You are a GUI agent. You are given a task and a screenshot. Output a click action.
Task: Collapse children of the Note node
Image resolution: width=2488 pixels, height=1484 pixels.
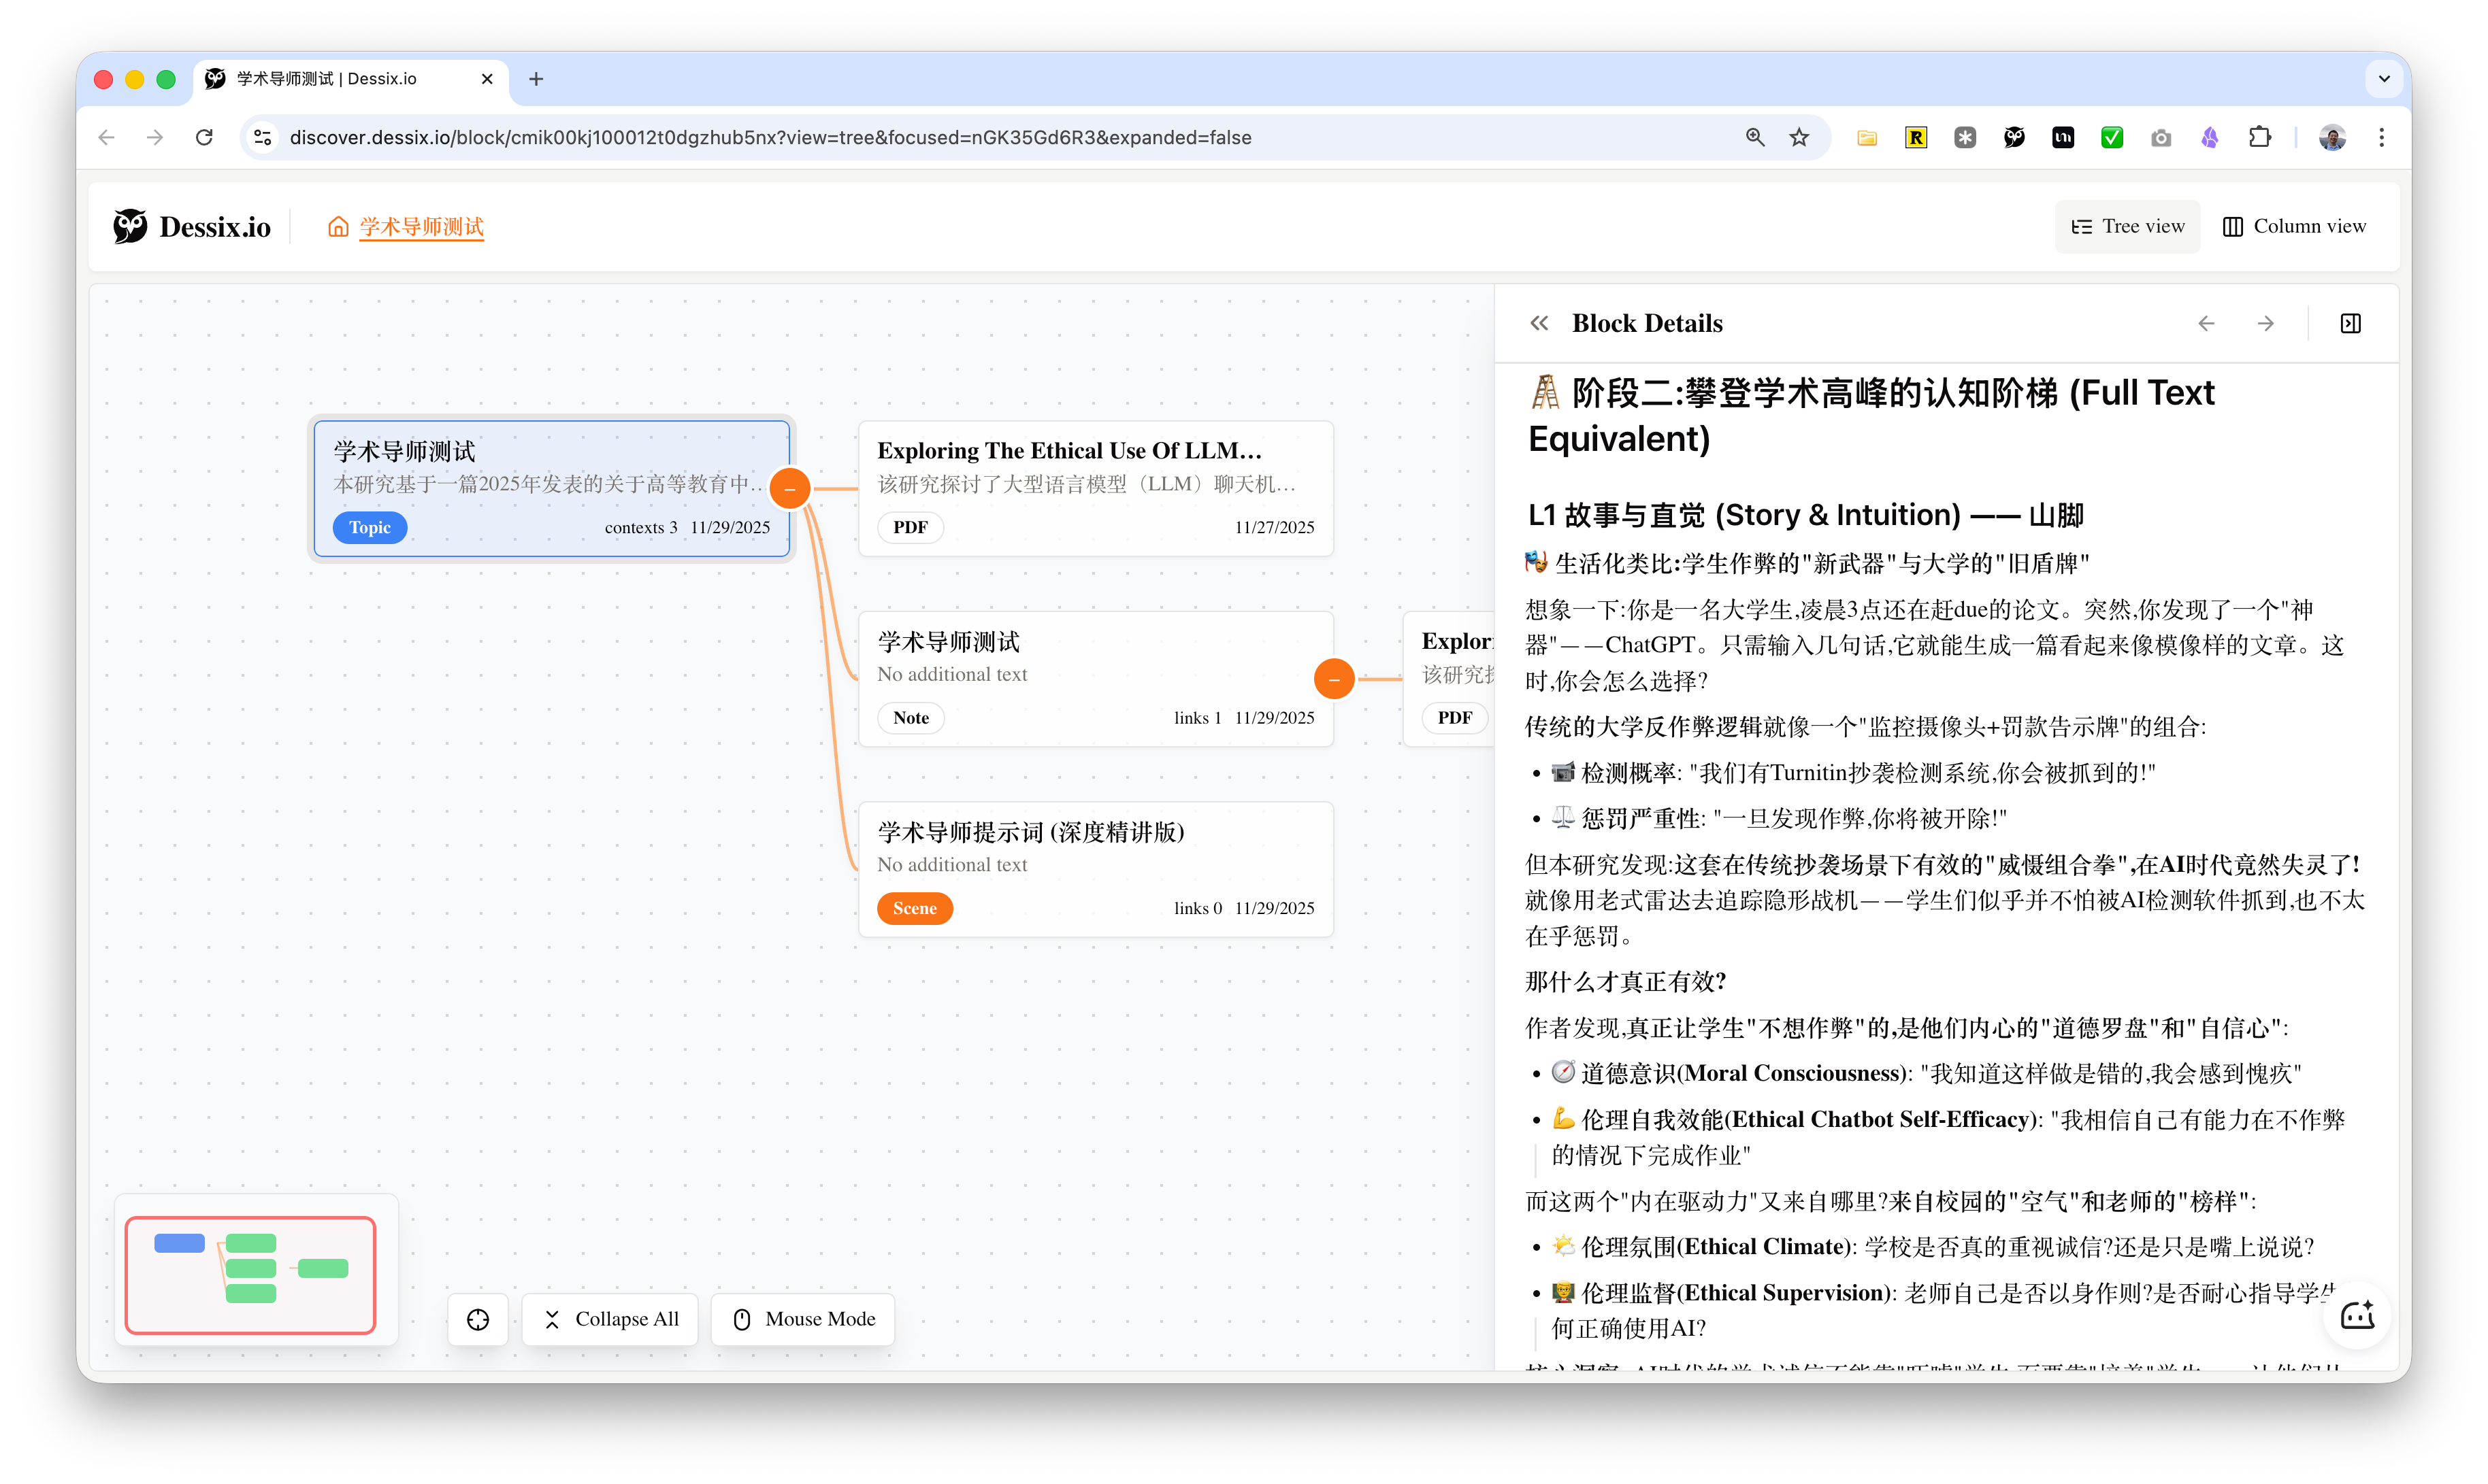1334,679
